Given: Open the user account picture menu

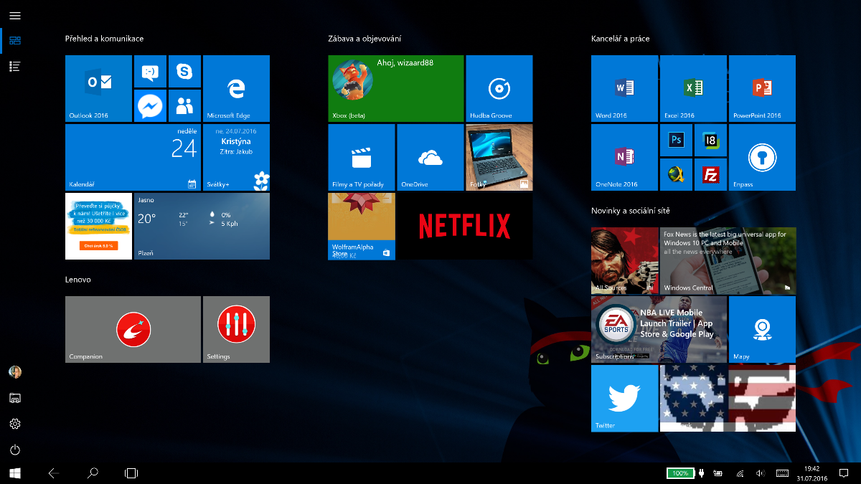Looking at the screenshot, I should click(x=15, y=371).
